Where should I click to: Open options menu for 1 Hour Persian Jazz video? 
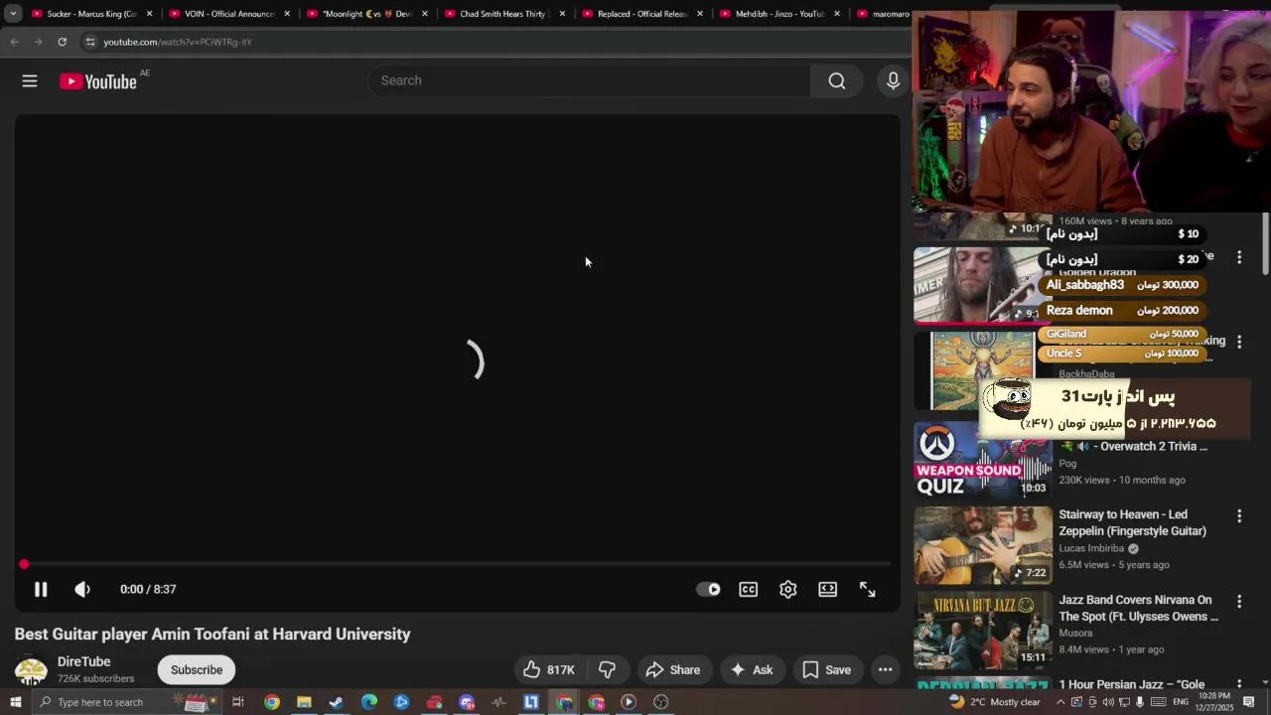click(1239, 685)
